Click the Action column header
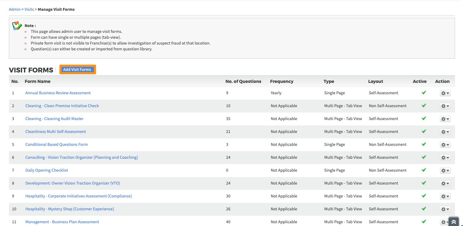Image resolution: width=463 pixels, height=226 pixels. pos(442,81)
